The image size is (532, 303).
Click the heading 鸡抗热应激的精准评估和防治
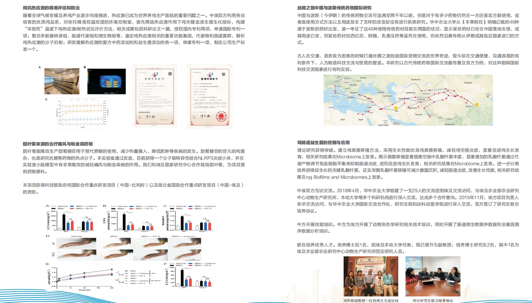(51, 8)
